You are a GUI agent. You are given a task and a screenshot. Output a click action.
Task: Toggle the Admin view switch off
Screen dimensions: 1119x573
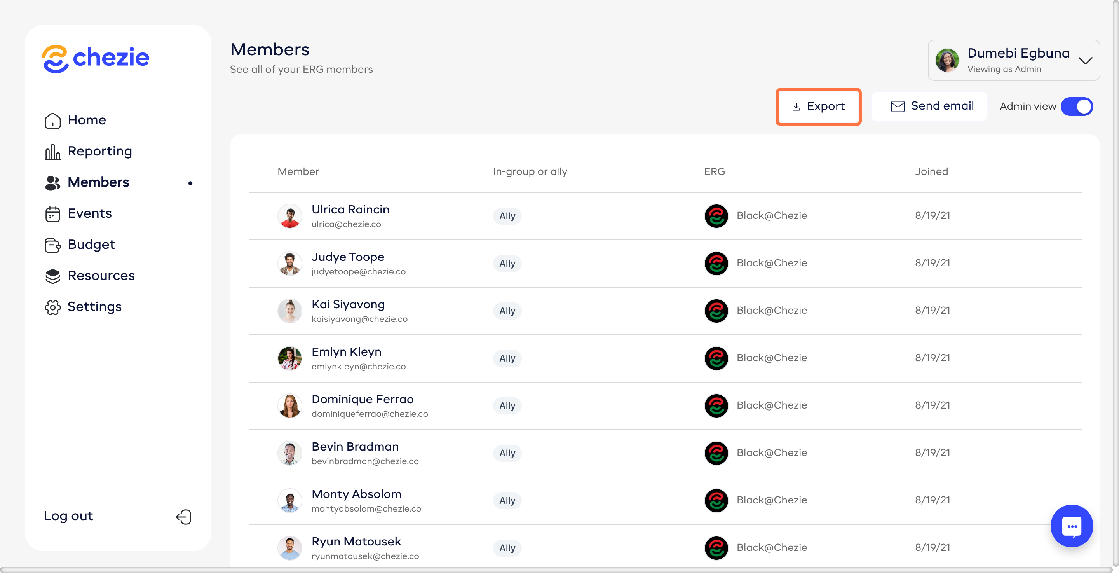click(1077, 107)
